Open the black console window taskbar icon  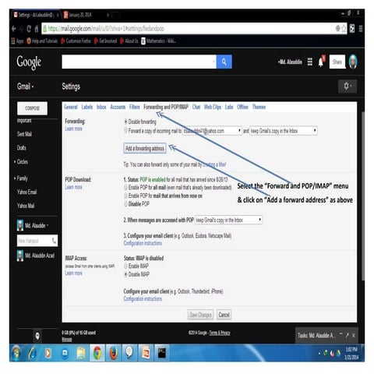click(162, 353)
